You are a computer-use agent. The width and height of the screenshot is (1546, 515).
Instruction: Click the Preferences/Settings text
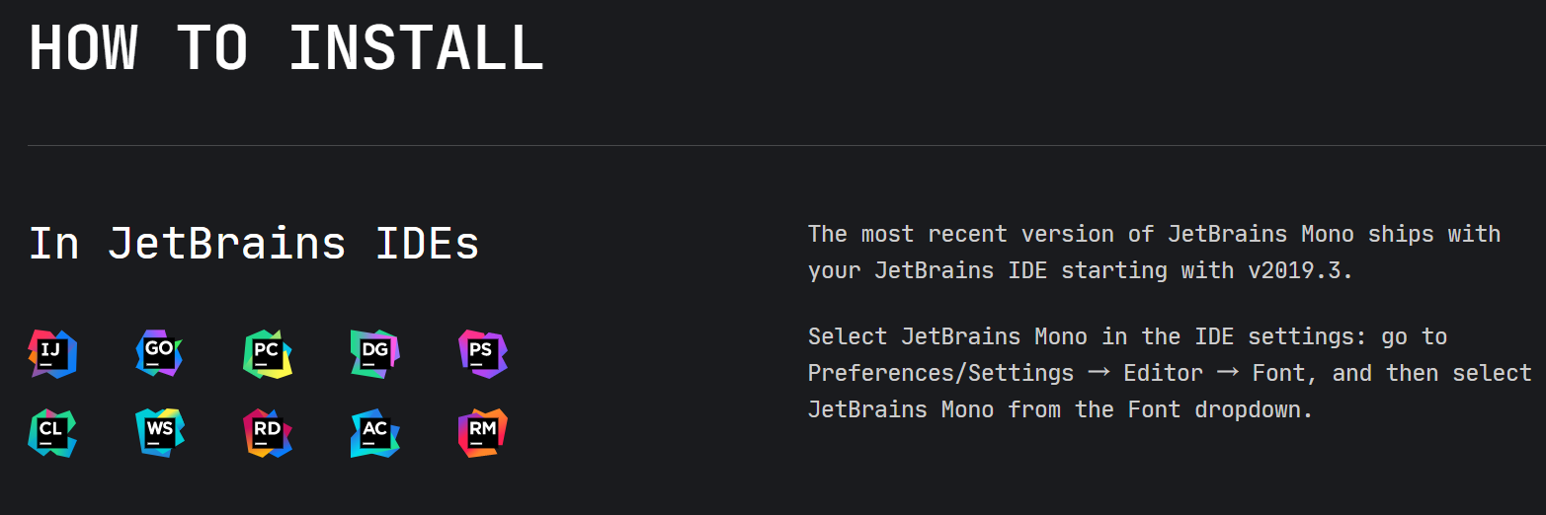pos(941,374)
